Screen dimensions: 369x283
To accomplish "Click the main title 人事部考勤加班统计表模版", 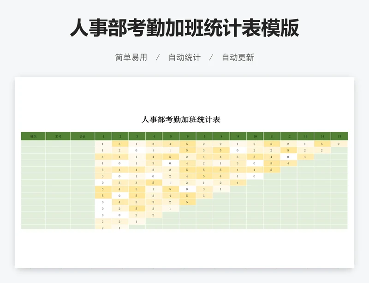I will pyautogui.click(x=184, y=28).
